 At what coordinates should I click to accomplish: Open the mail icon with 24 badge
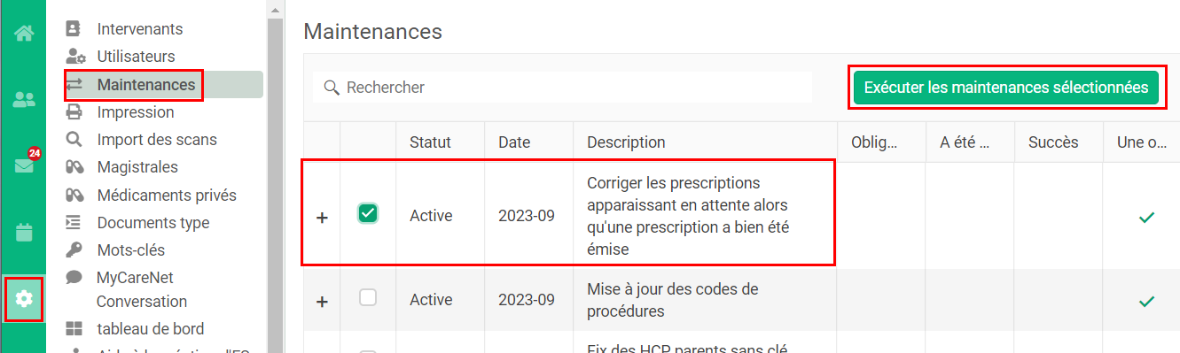click(24, 165)
